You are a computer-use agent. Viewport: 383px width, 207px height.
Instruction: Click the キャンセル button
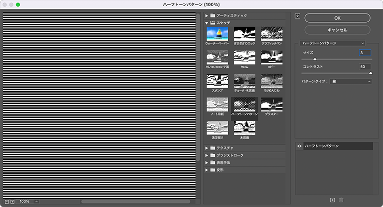[x=337, y=30]
